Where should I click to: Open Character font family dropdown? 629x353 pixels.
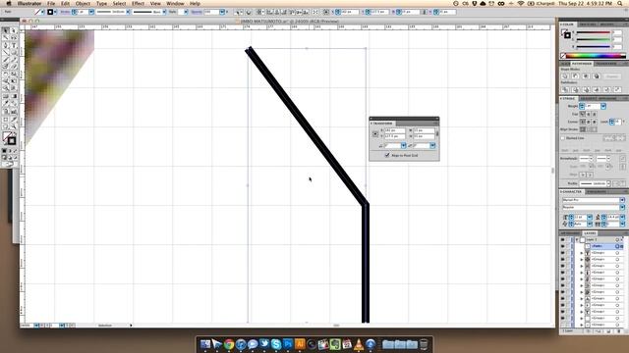pyautogui.click(x=622, y=200)
